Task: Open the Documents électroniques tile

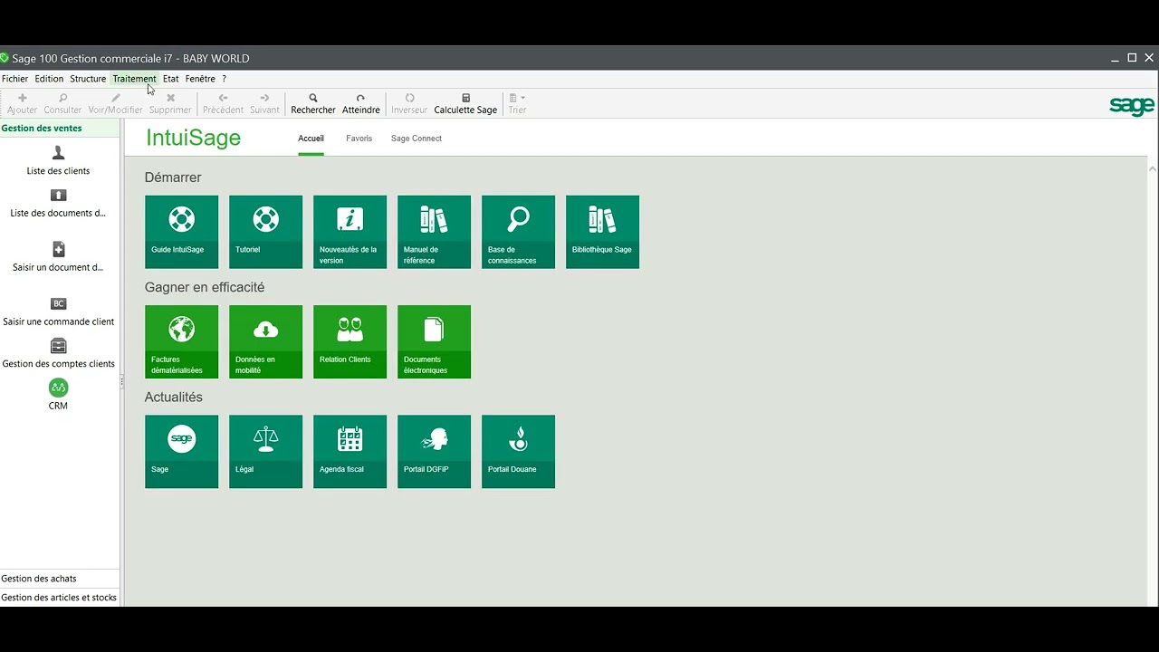Action: [434, 341]
